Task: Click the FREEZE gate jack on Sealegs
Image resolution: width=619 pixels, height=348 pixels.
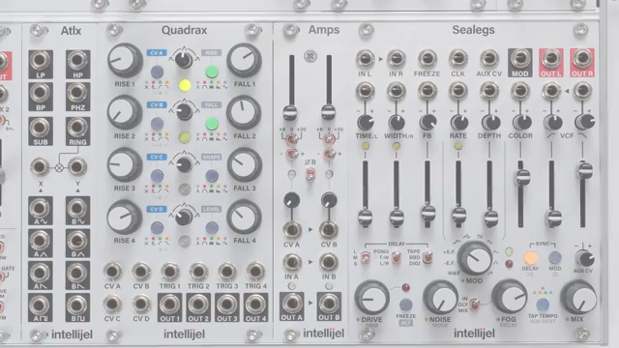Action: point(427,59)
